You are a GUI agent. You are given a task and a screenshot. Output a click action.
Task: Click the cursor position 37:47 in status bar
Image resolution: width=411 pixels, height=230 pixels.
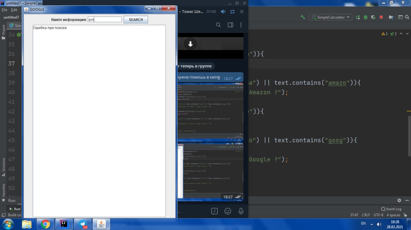pos(354,215)
